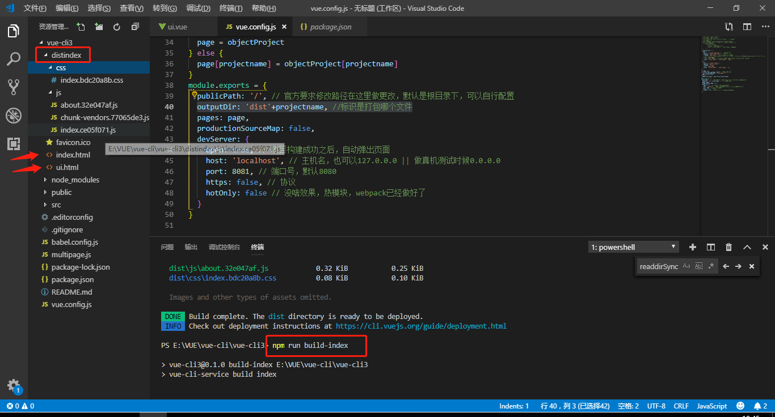Show errors and warnings from status bar
775x417 pixels.
[20, 406]
